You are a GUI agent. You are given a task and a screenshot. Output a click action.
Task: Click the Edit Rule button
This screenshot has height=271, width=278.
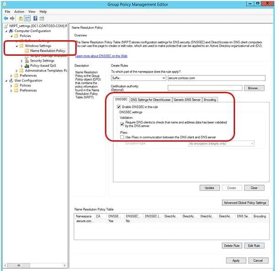254,246
